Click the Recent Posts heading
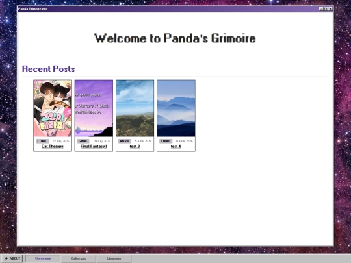Screen dimensions: 351x263 (49, 69)
